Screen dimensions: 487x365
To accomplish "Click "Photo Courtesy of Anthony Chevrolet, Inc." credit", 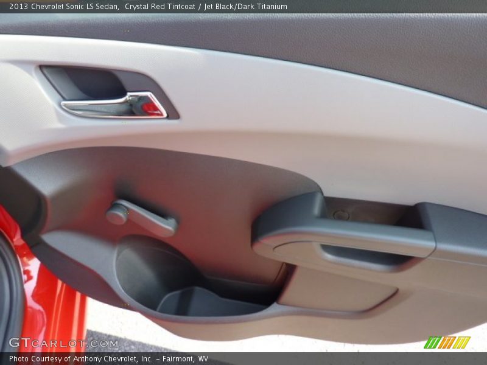I will (x=80, y=359).
